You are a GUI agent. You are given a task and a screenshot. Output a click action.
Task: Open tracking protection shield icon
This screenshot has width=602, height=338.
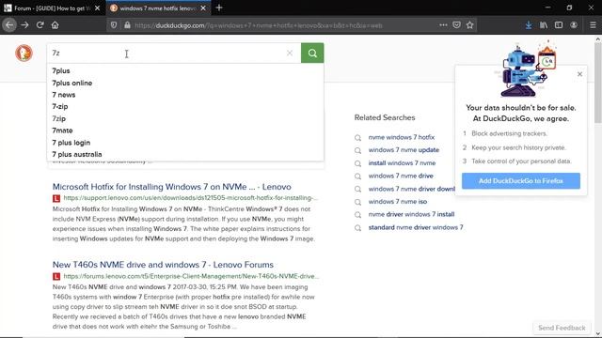tap(114, 25)
